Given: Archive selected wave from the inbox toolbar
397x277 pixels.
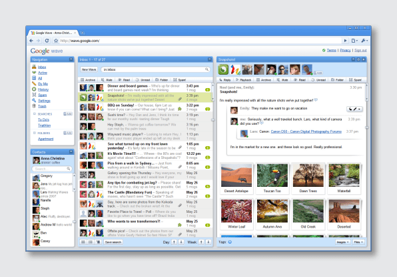Looking at the screenshot, I should [88, 79].
